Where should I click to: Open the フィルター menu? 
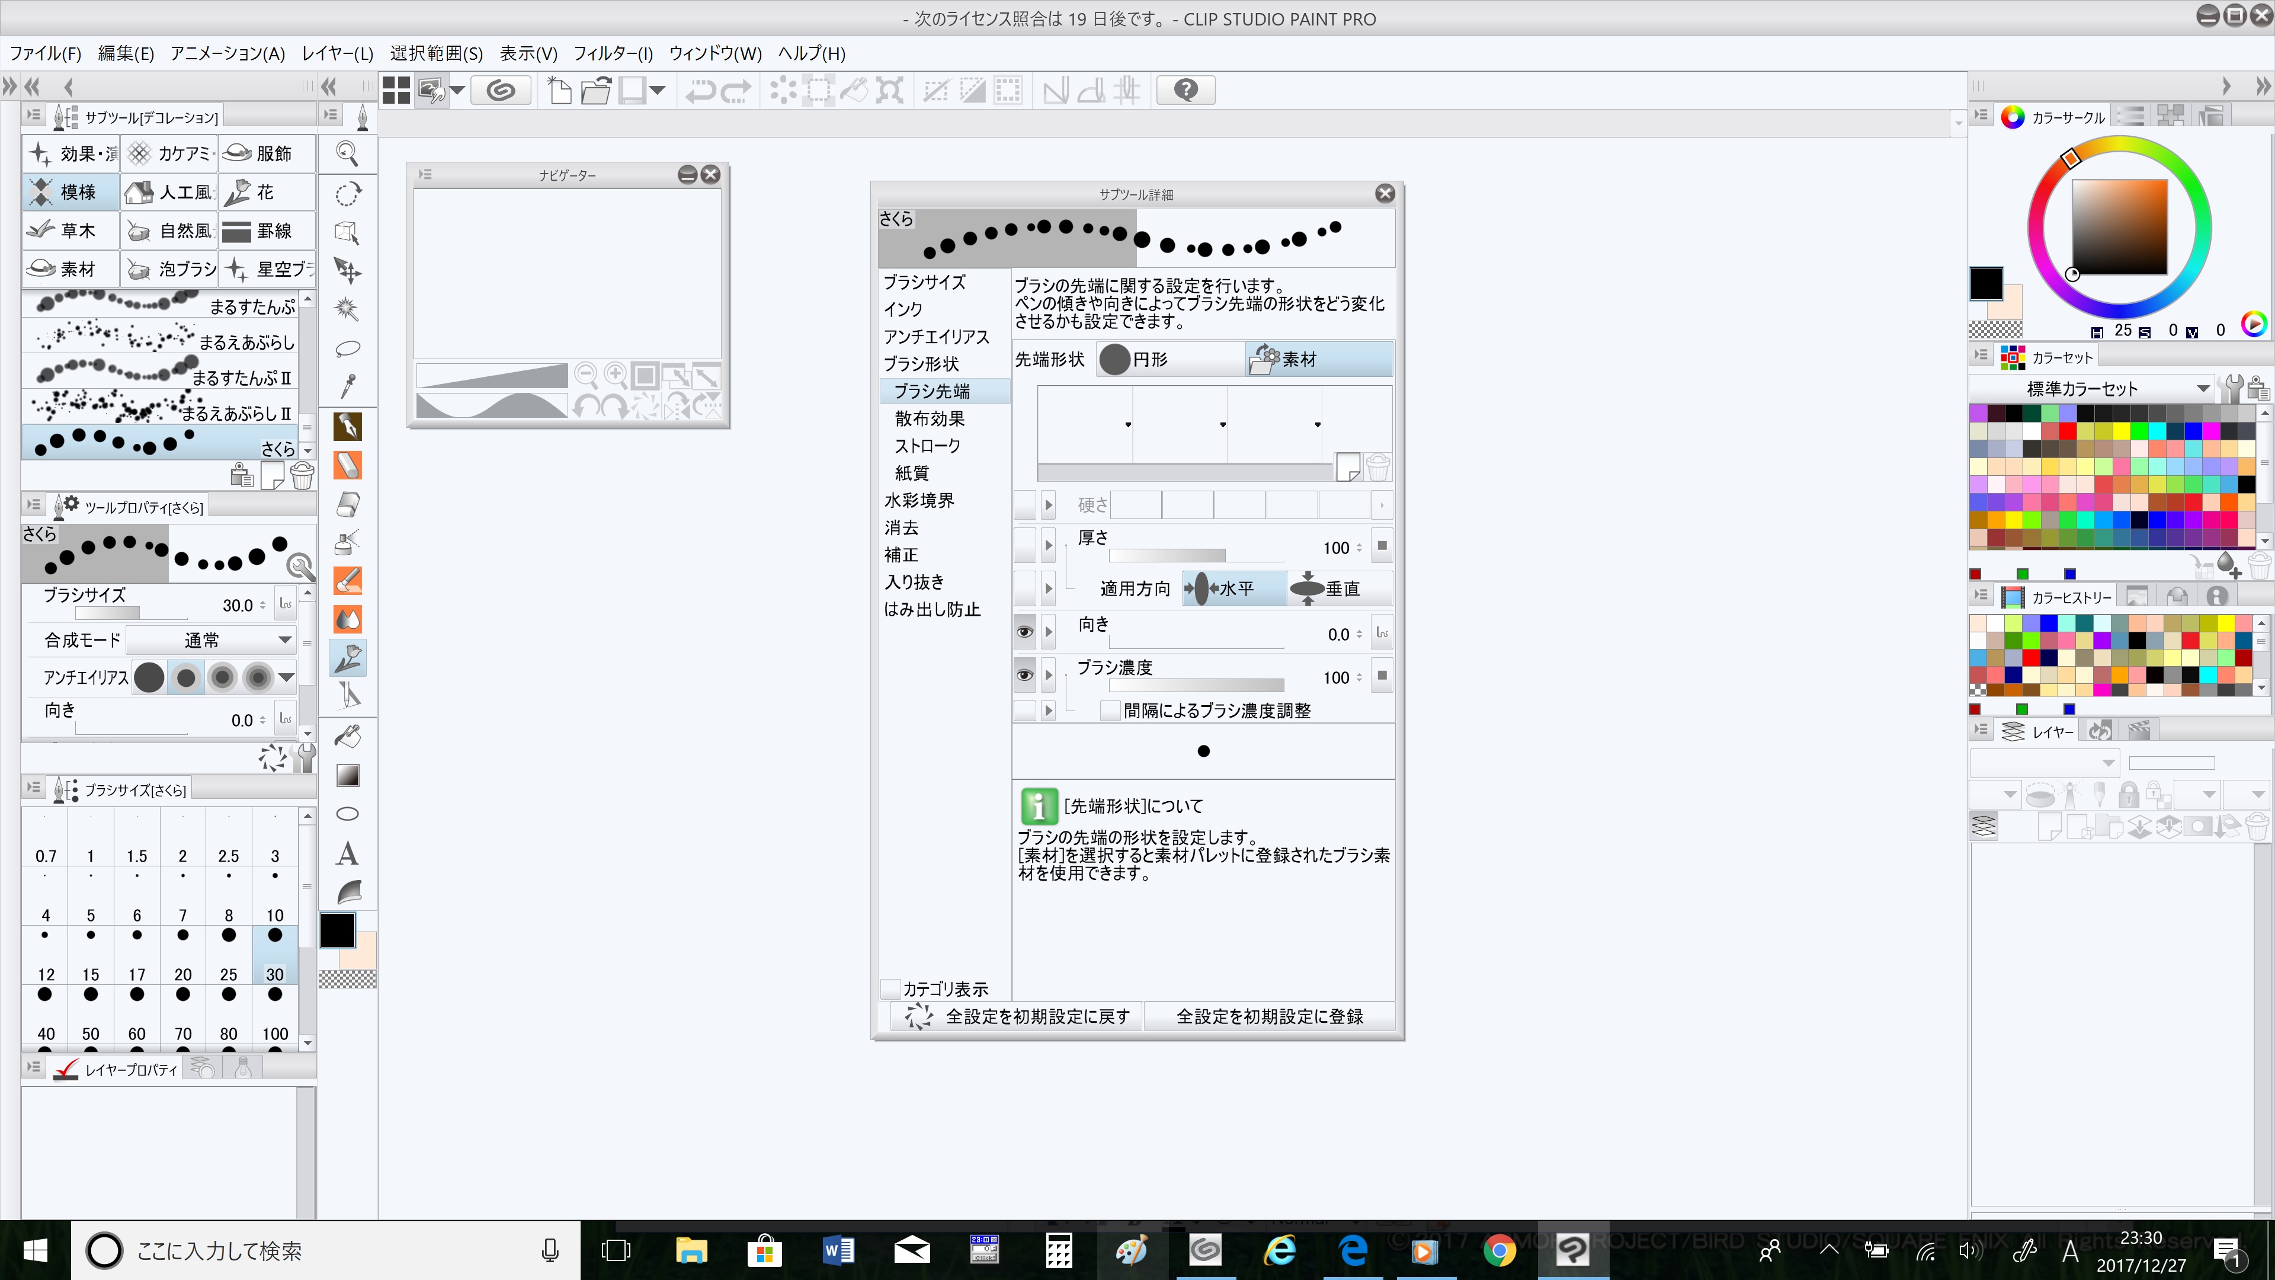[613, 53]
